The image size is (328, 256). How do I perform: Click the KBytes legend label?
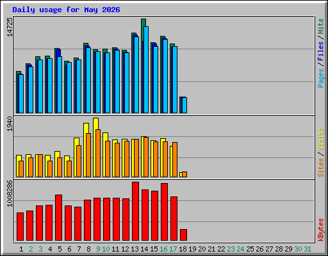click(x=321, y=230)
